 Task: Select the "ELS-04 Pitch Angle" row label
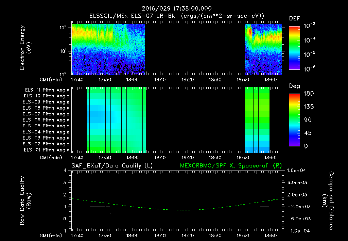click(46, 132)
